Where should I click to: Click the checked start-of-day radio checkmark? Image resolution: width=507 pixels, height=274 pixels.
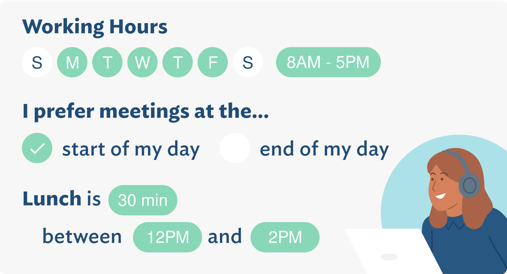click(x=37, y=148)
